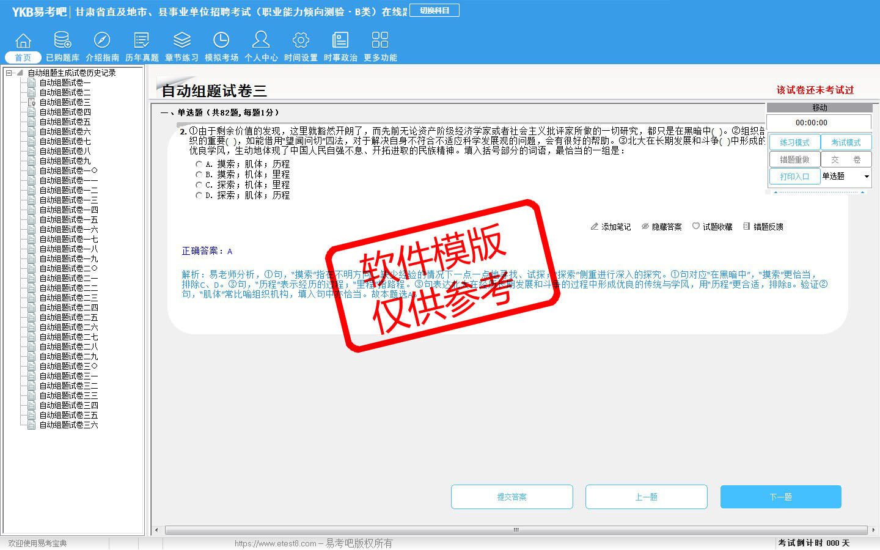The image size is (880, 550).
Task: Click 切换科目 subject switch button
Action: coord(435,10)
